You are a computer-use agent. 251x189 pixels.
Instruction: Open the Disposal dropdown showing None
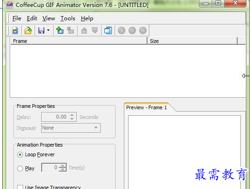[71, 128]
